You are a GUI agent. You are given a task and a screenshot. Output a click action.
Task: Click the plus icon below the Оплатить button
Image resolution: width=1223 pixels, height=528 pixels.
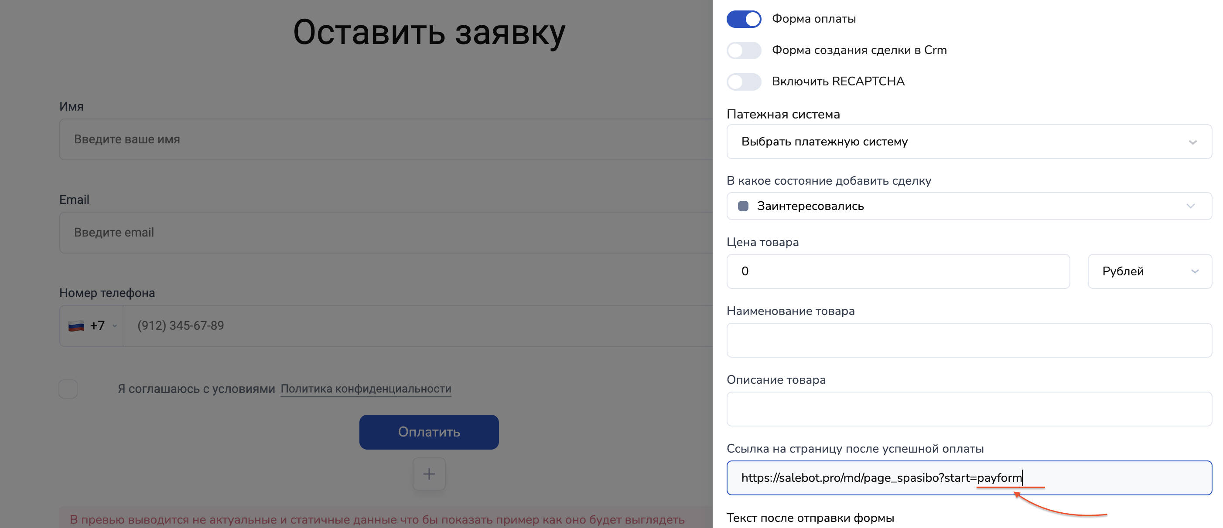pyautogui.click(x=429, y=474)
